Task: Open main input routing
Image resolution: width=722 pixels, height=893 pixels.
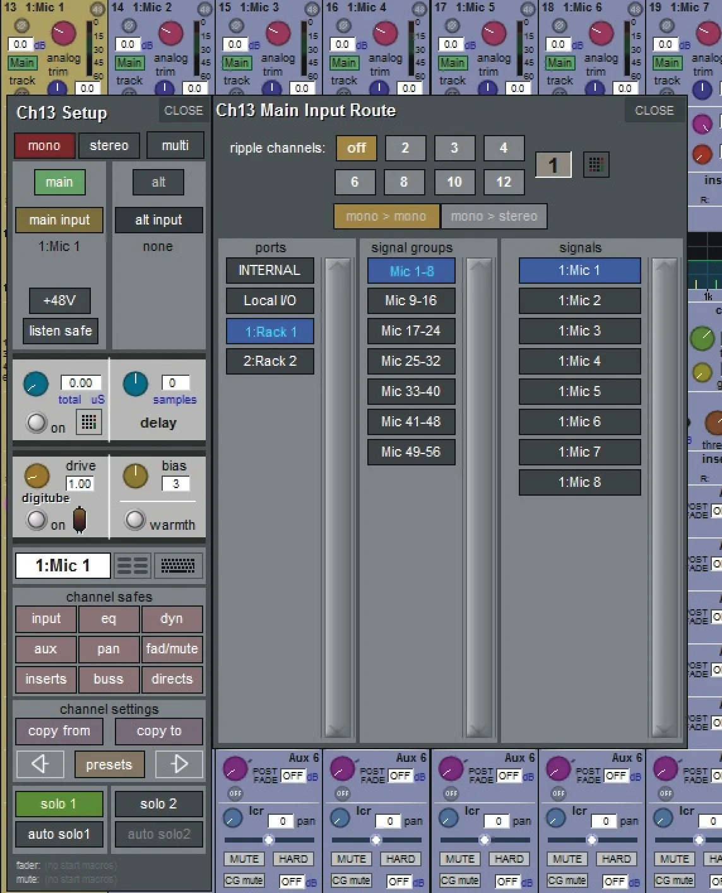Action: [x=59, y=220]
